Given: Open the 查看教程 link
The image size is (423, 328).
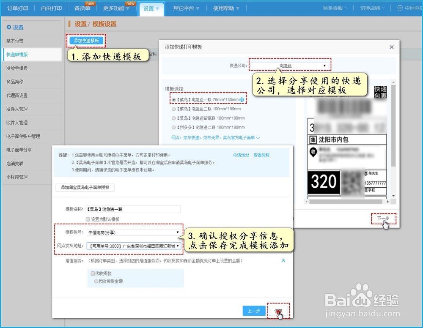Looking at the screenshot, I should (261, 155).
